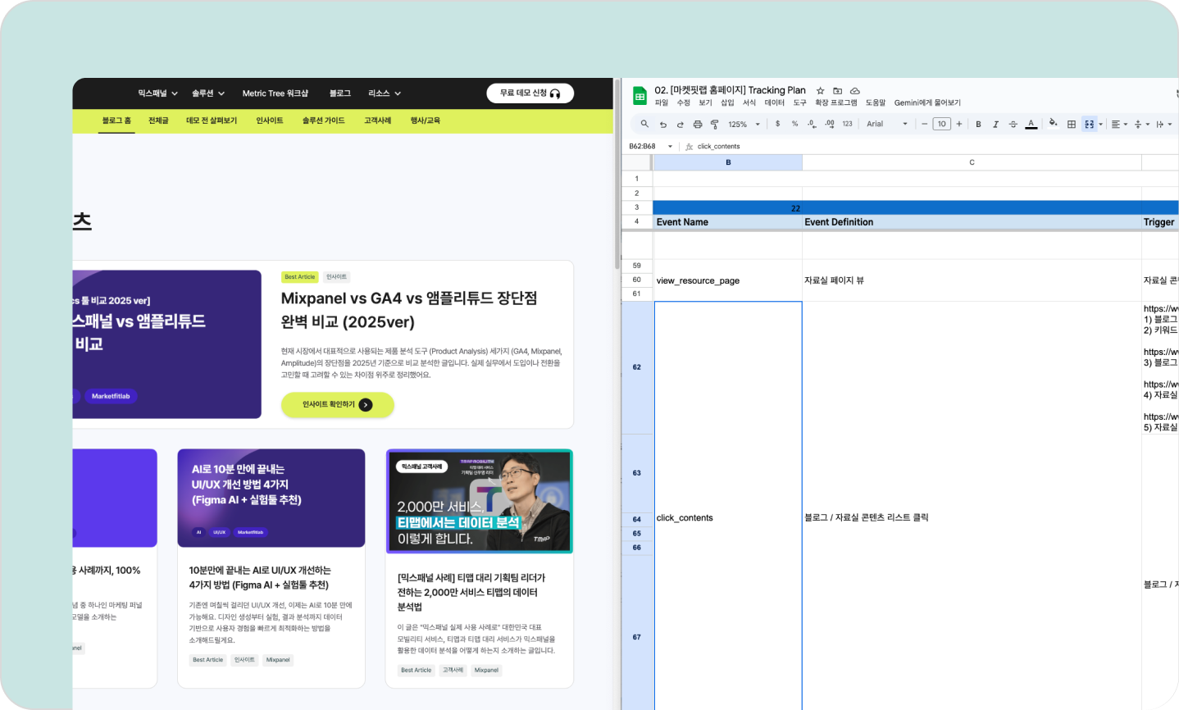Open the 삽입 menu
The image size is (1179, 710).
727,103
